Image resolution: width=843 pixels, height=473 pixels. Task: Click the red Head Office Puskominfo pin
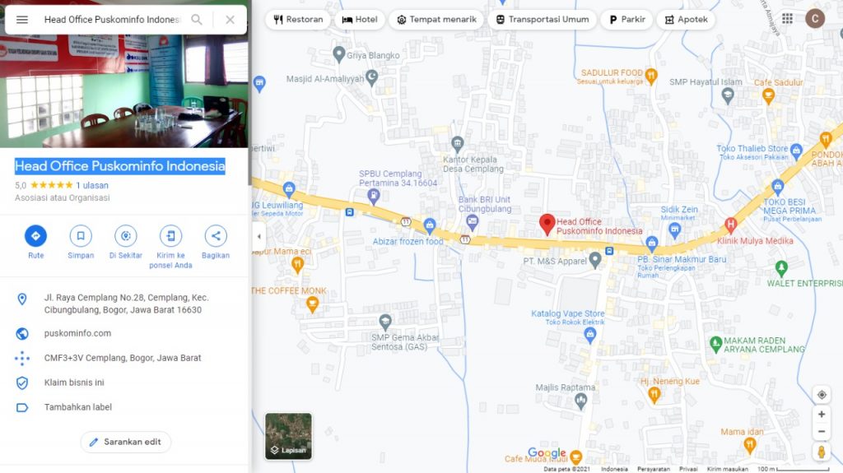(x=547, y=224)
